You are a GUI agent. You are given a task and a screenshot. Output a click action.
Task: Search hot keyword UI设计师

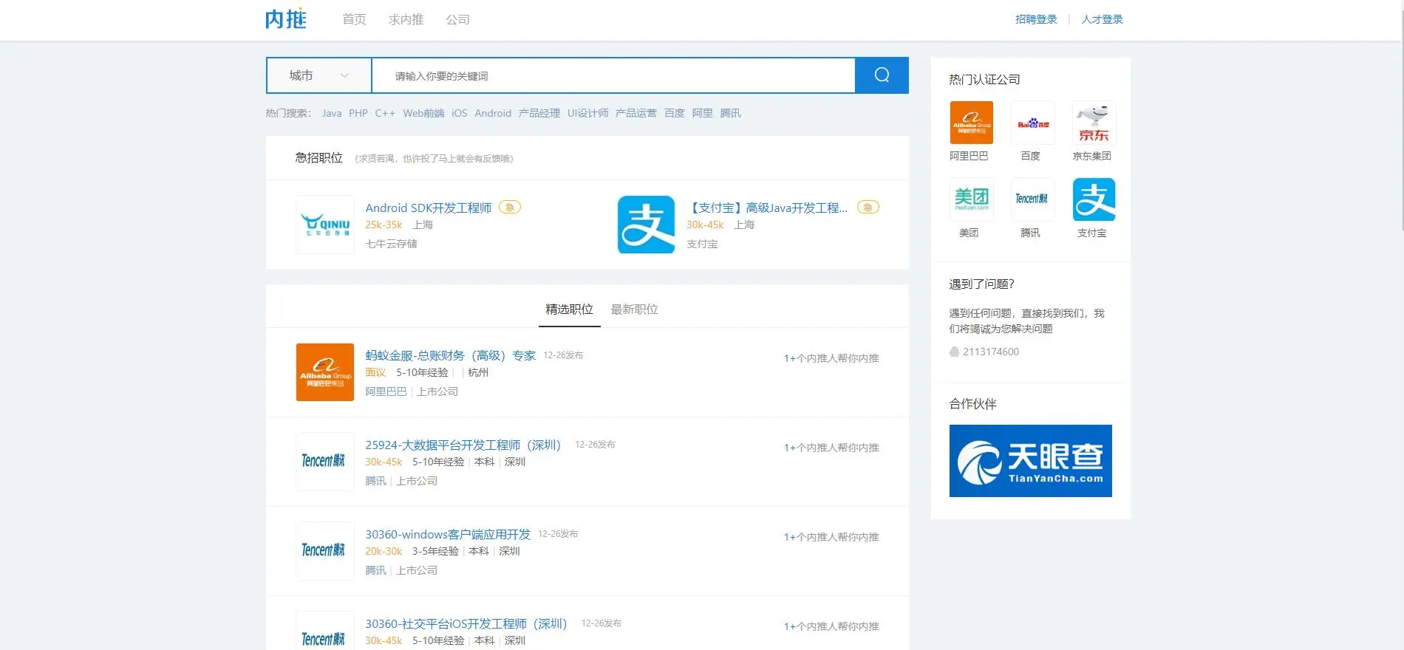588,113
